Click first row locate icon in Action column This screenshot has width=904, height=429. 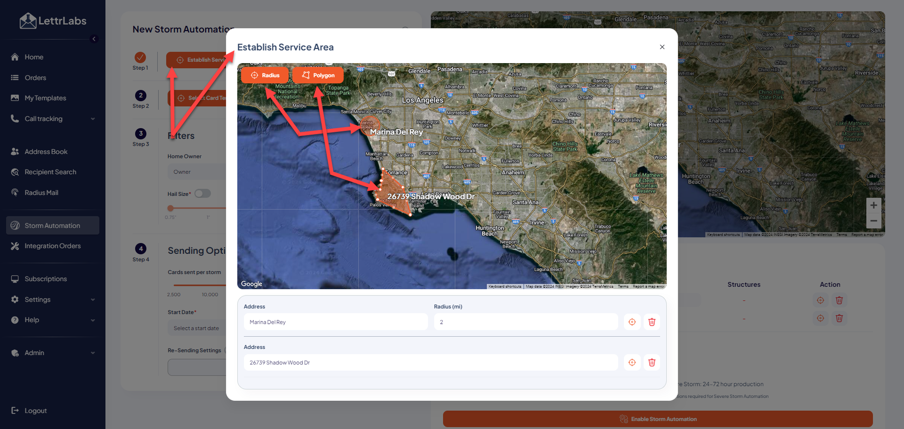click(821, 300)
